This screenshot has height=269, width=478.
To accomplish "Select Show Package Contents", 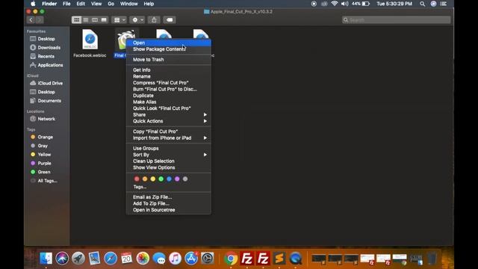I will pyautogui.click(x=169, y=49).
